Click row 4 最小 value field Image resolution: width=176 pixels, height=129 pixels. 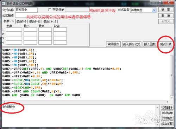(x=30, y=43)
